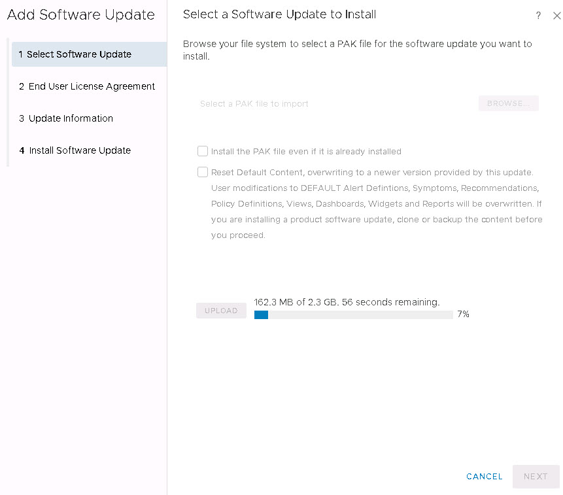
Task: Open the help question mark icon
Action: click(538, 16)
